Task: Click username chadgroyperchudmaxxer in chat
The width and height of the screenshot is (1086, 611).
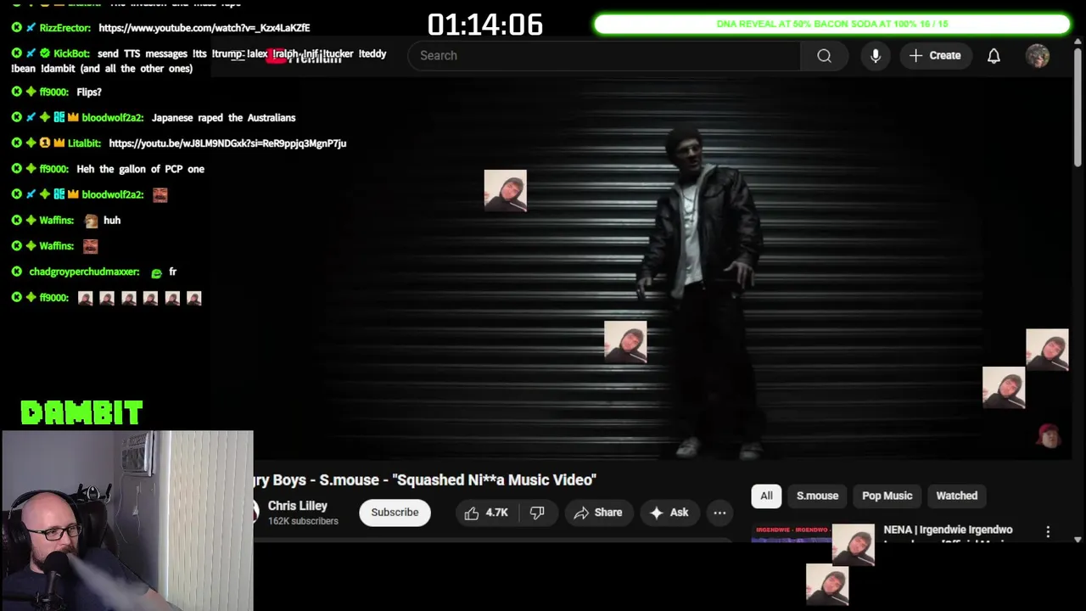Action: [84, 272]
